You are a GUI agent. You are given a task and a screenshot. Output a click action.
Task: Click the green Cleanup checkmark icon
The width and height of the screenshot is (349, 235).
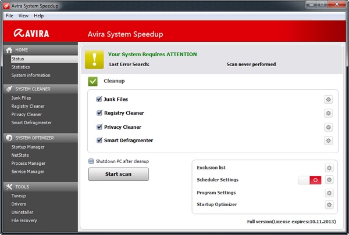tap(93, 81)
